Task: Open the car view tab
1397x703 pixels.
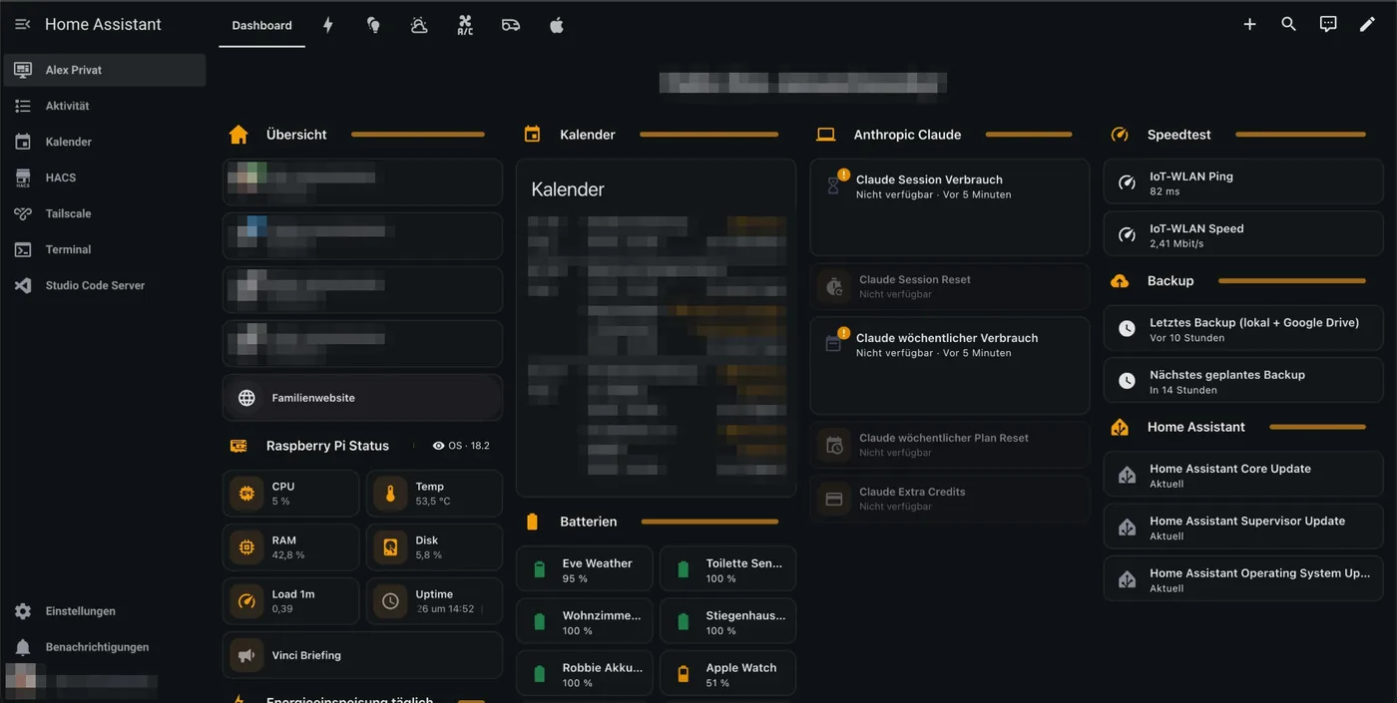Action: (511, 25)
